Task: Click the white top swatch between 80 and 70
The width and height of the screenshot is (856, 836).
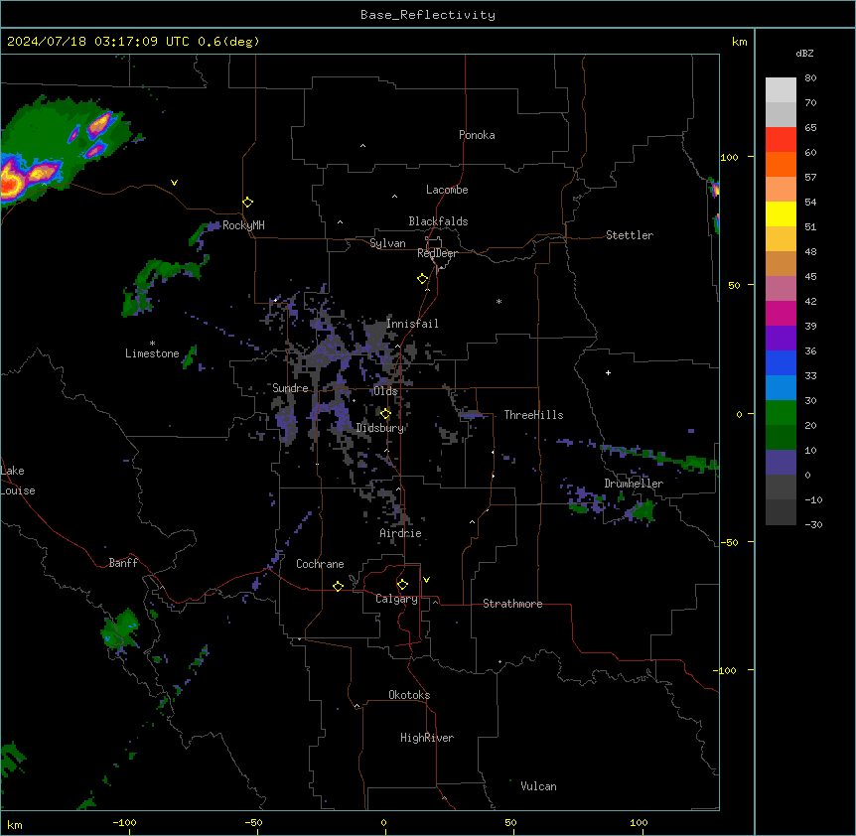Action: 781,90
